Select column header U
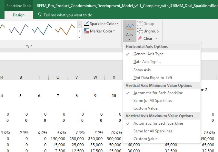Screen dimensions: 218x152 tap(58, 77)
